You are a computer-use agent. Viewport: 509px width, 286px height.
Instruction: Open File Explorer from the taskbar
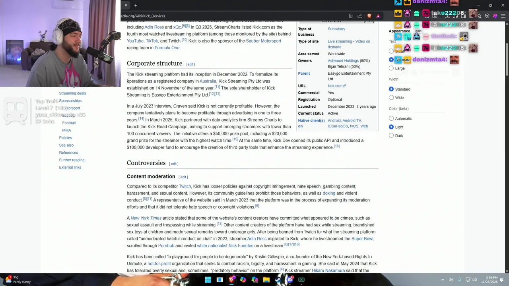[266, 280]
